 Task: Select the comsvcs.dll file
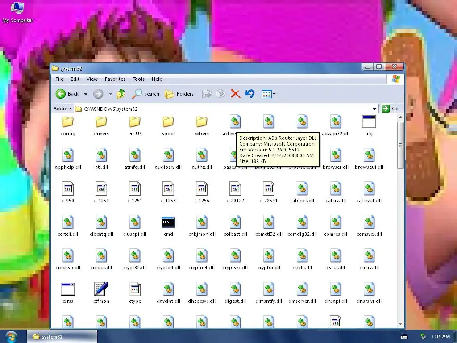(x=369, y=226)
